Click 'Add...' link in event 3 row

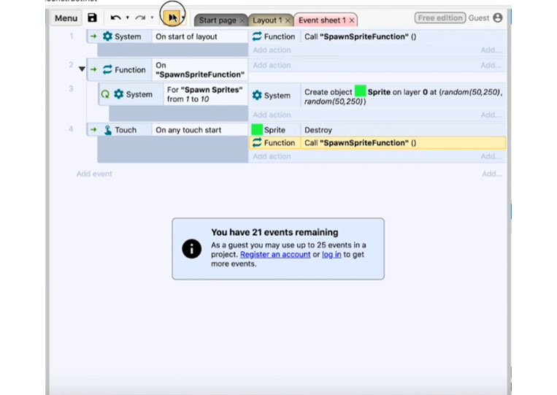(491, 115)
